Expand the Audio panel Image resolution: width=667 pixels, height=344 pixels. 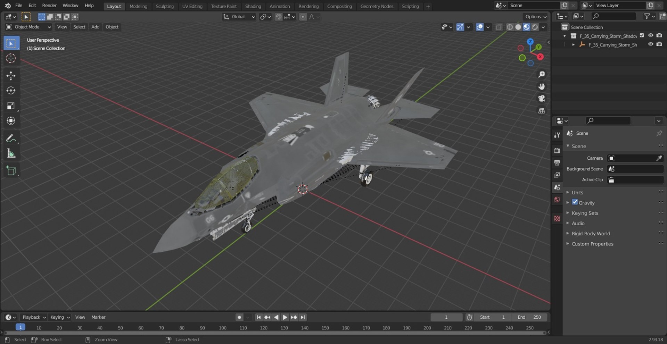[578, 223]
